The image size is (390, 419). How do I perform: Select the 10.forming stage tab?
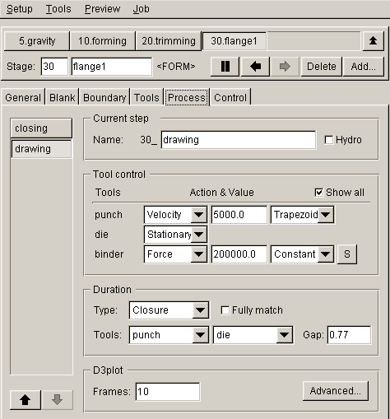click(102, 41)
